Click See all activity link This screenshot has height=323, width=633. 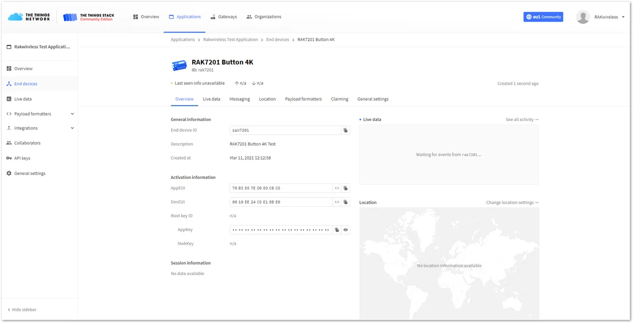coord(522,119)
